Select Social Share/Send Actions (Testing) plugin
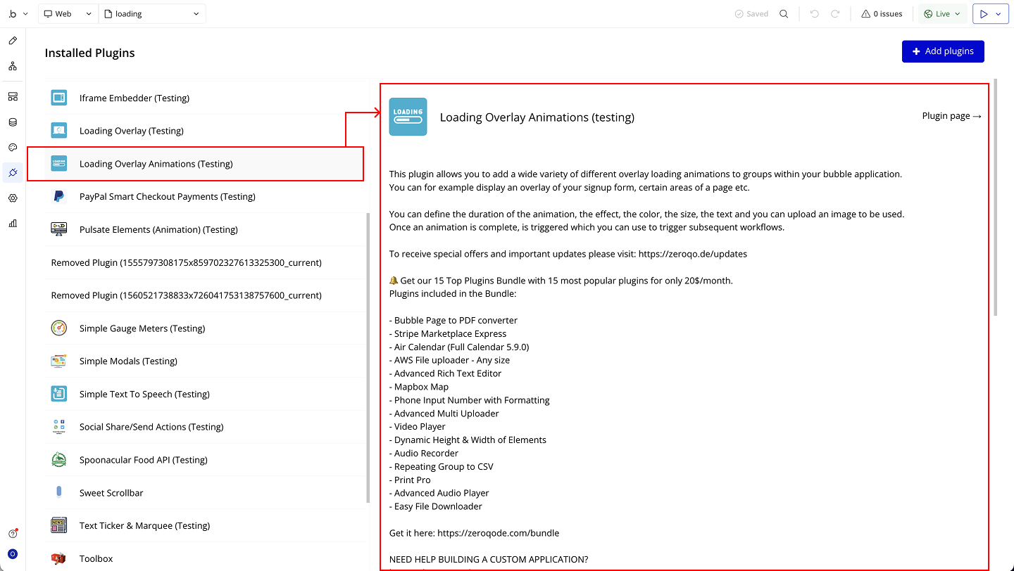 tap(207, 427)
